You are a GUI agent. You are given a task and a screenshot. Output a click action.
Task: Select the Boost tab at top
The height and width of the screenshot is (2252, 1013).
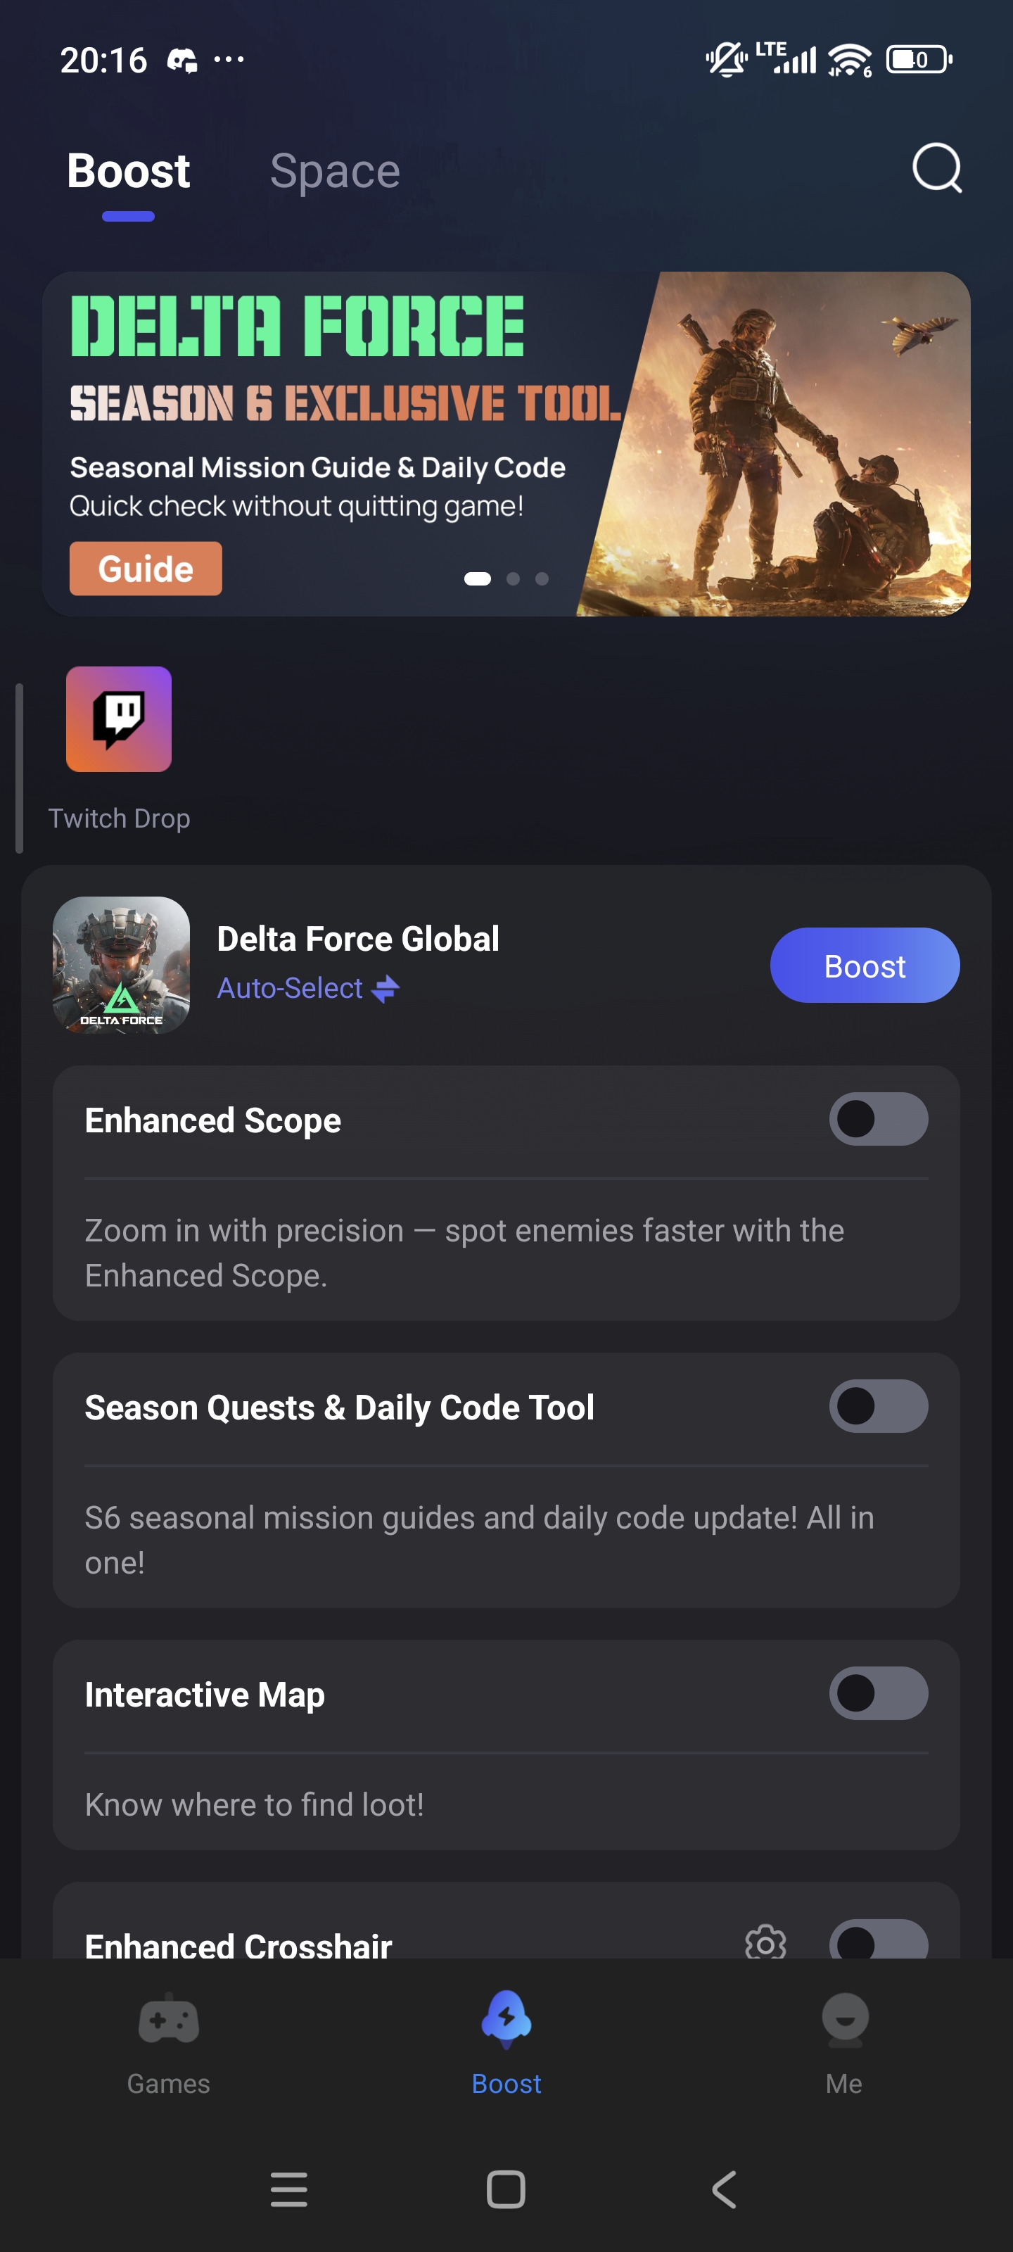(x=129, y=171)
